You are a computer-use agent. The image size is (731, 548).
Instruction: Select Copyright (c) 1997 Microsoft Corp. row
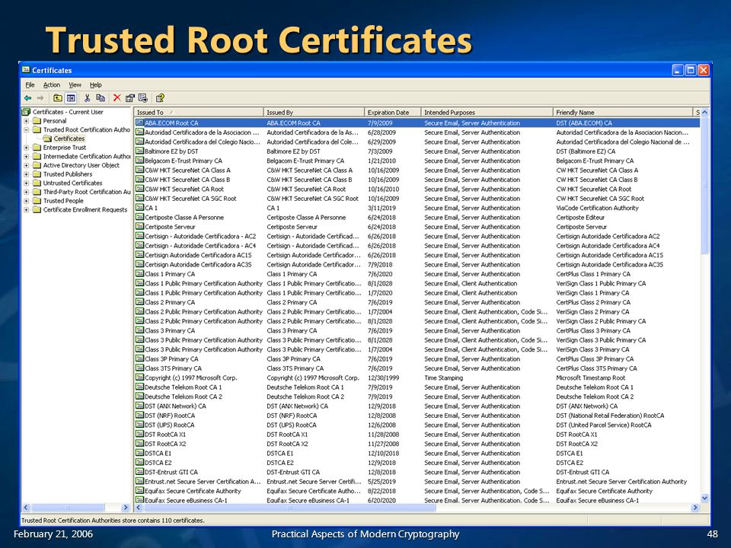(417, 378)
